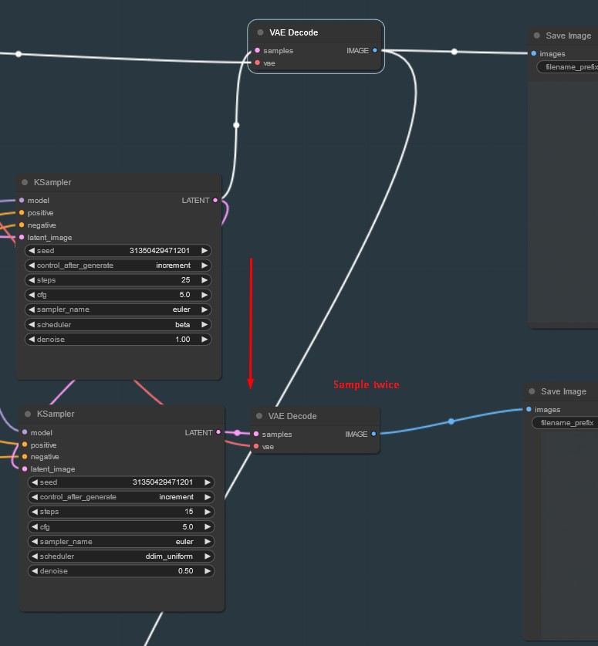This screenshot has height=646, width=598.
Task: Click the vae input port on lower VAE Decode
Action: coord(256,446)
